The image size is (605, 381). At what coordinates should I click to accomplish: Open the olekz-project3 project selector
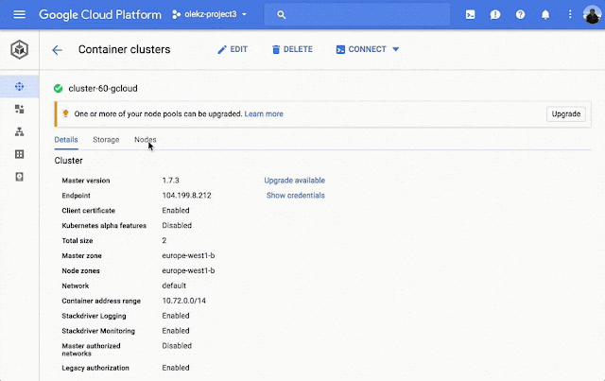pos(210,15)
